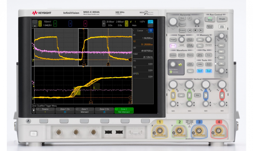Viewport: 253px width, 151px height.
Task: Hit the square stop navigation button
Action: pyautogui.click(x=195, y=30)
